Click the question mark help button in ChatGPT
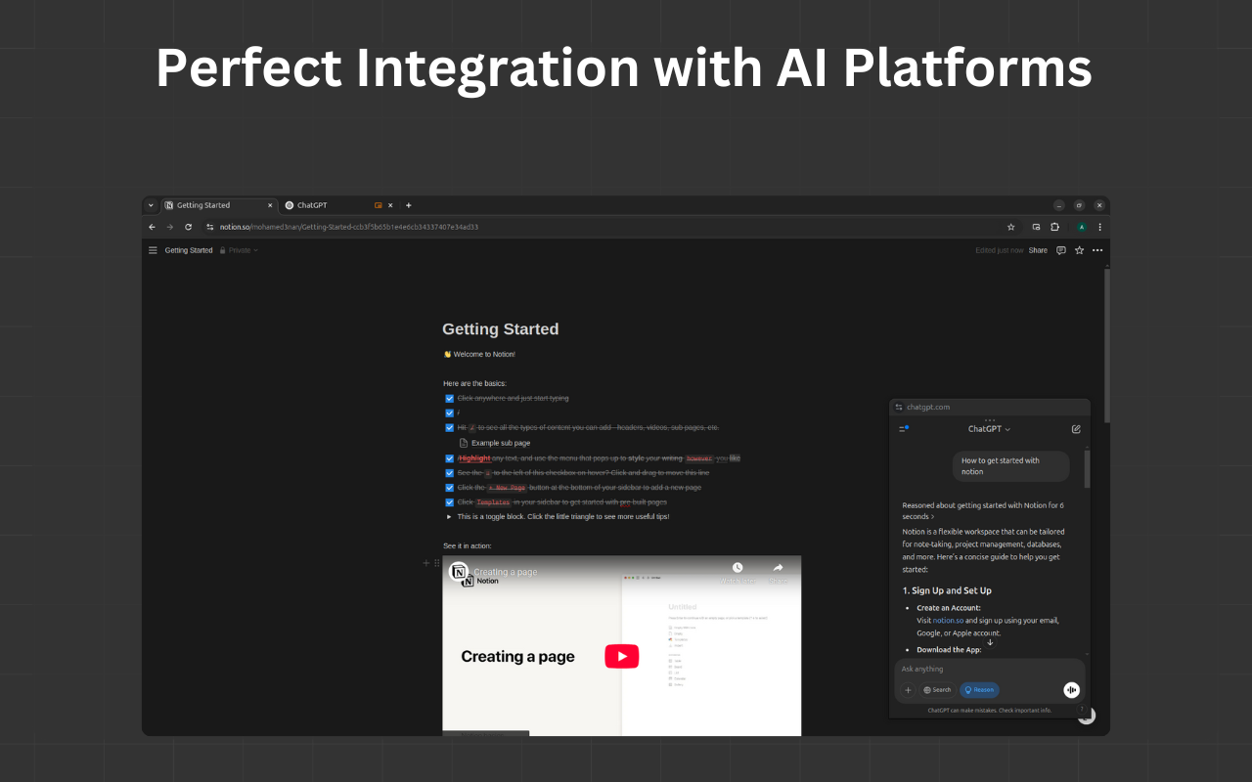This screenshot has height=782, width=1252. [1081, 709]
